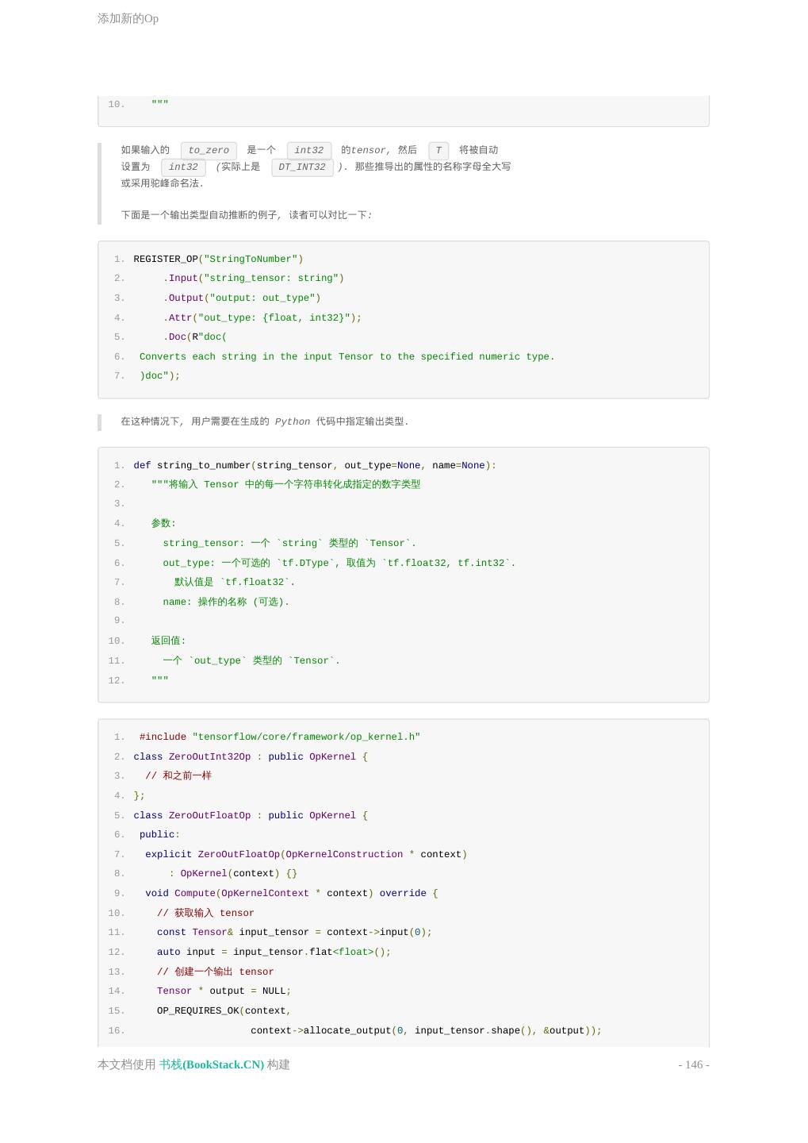Image resolution: width=808 pixels, height=1143 pixels.
Task: Click the italic Python word in the quote
Action: (x=293, y=421)
